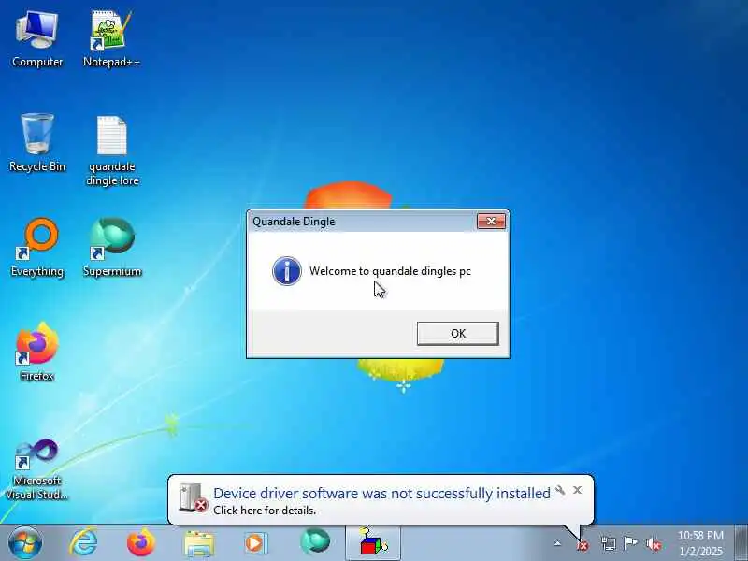Launch Notepad++ from the desktop

[111, 39]
